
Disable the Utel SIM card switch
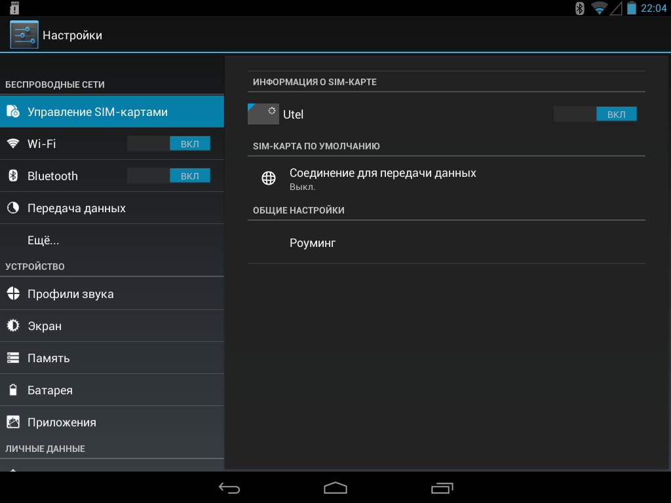595,115
